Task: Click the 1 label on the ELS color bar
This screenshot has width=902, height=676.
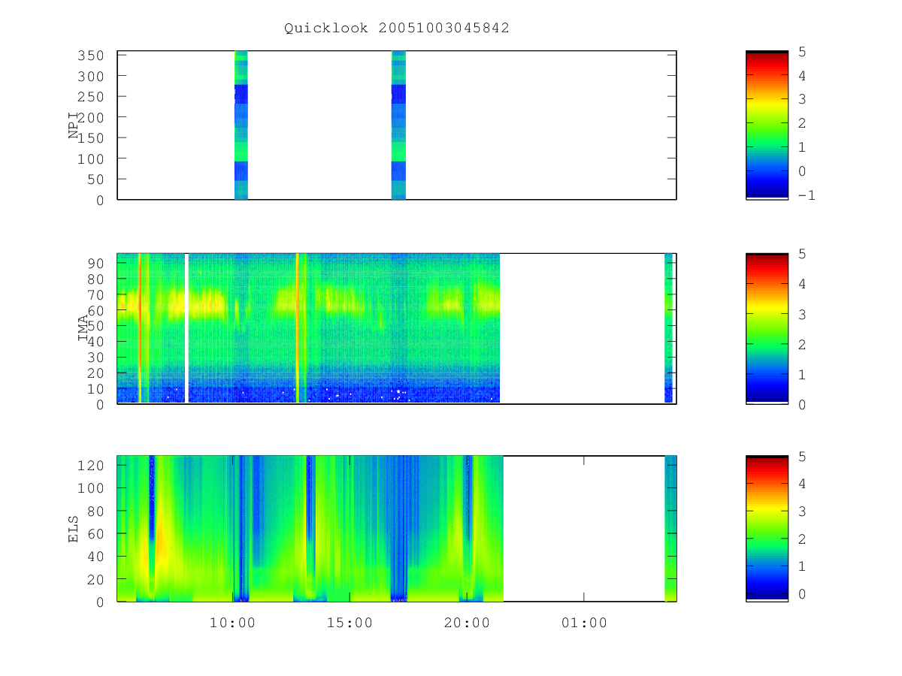Action: [801, 566]
